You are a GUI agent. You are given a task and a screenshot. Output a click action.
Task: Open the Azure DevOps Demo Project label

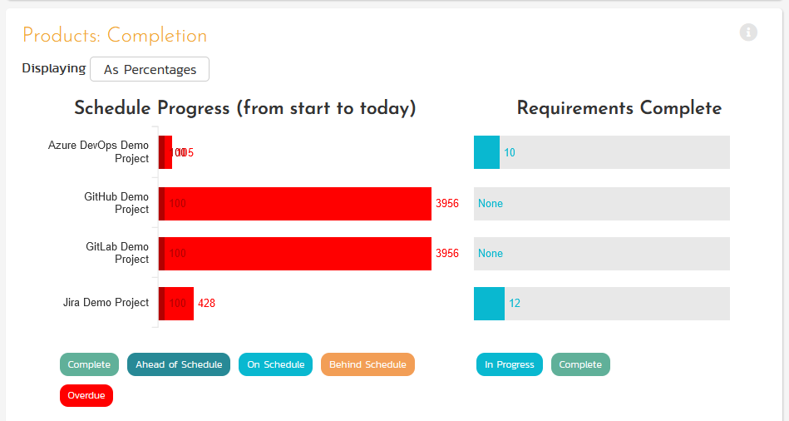point(98,152)
